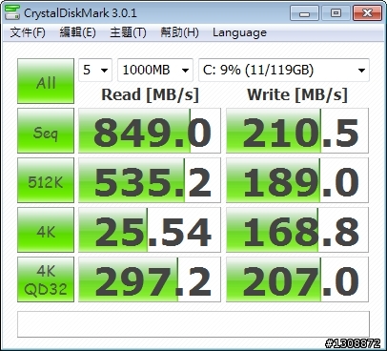Click 4K QD32 read result 297.2
Screen dimensions: 387x351
pyautogui.click(x=150, y=279)
